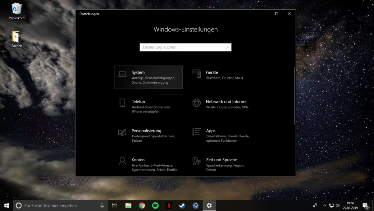Click the Cortana circle icon in the taskbar
Image resolution: width=374 pixels, height=211 pixels.
pos(19,205)
